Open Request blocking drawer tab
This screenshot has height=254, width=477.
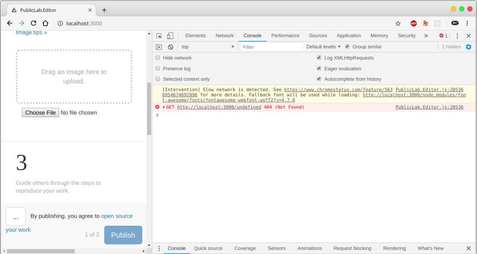(352, 248)
